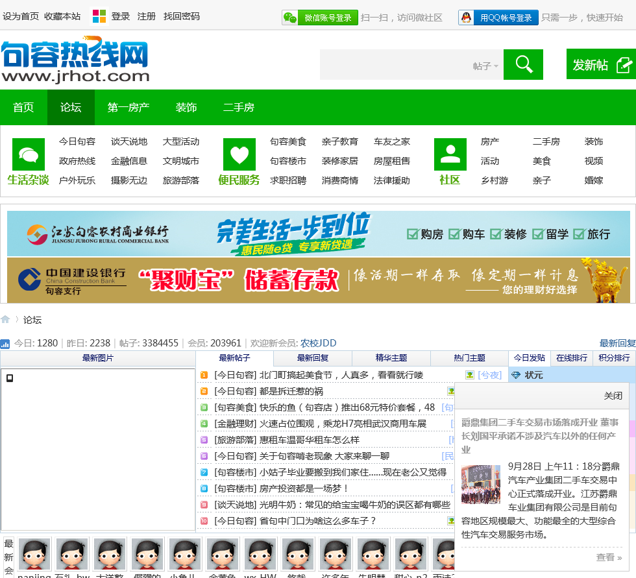
Task: Open the 首页 navigation item
Action: tap(23, 108)
